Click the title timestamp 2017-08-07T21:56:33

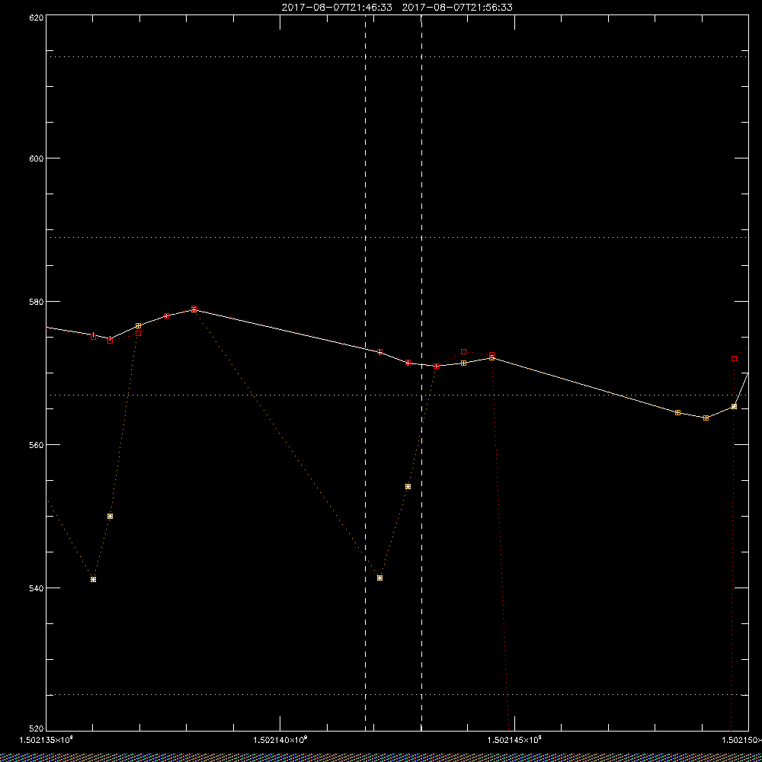(457, 8)
